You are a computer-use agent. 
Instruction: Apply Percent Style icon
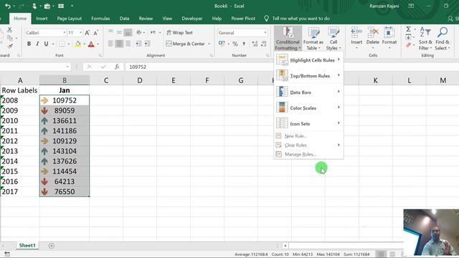click(x=235, y=44)
